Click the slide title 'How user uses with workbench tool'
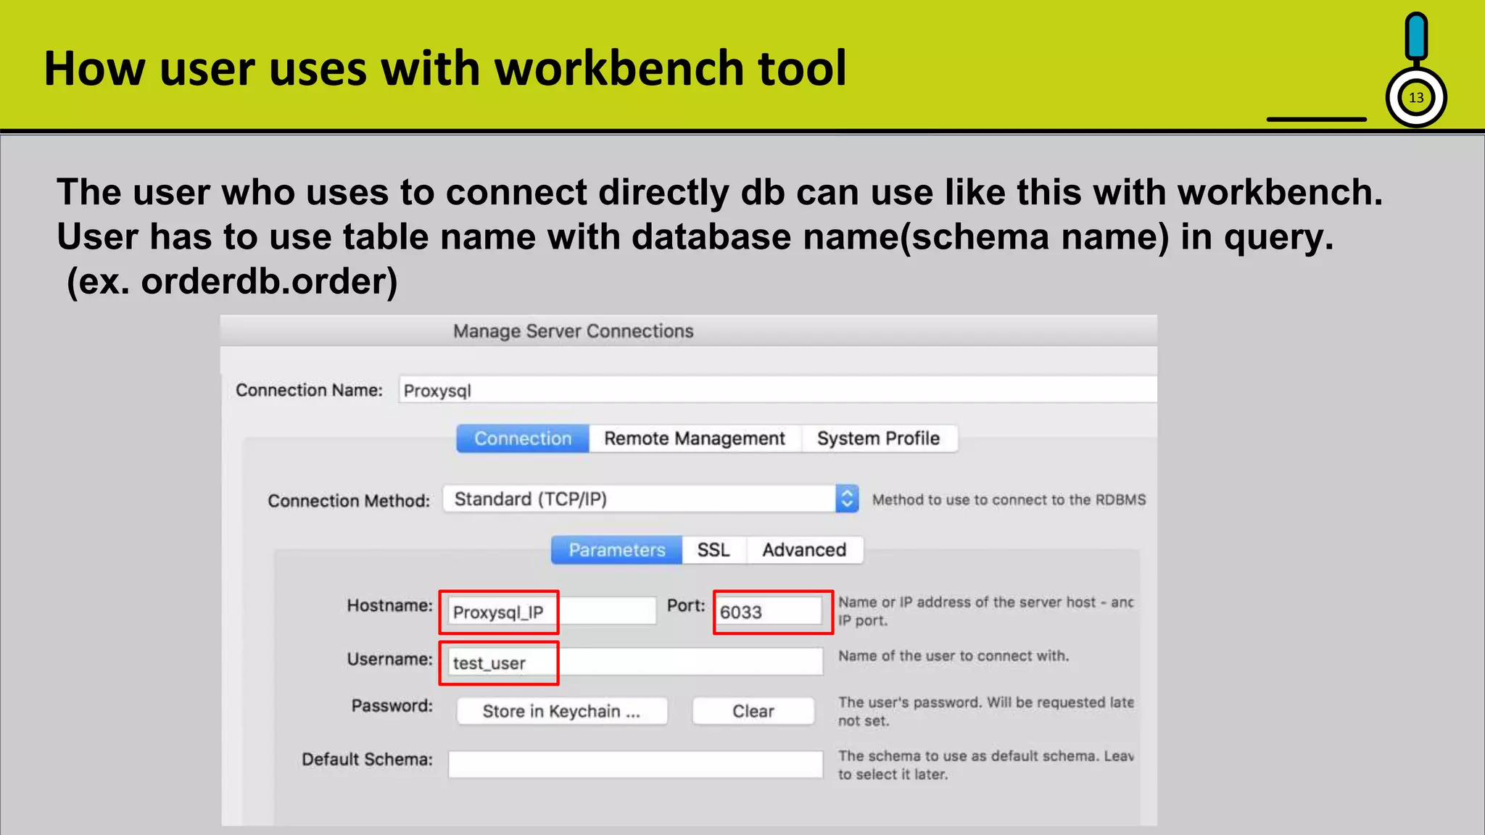This screenshot has height=835, width=1485. [445, 68]
